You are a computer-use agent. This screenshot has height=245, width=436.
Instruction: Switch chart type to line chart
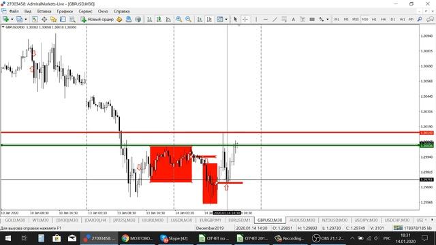[168, 19]
